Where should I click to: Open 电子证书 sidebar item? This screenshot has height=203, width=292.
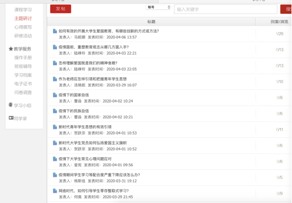pos(23,84)
